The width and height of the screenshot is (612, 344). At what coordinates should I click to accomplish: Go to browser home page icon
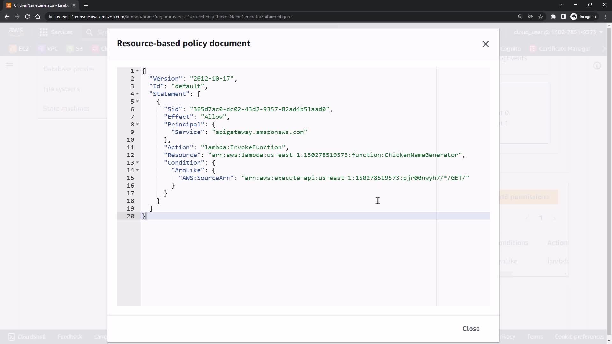tap(38, 17)
